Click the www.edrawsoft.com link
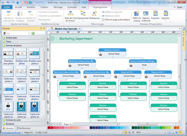The height and width of the screenshot is (136, 187). (10, 133)
